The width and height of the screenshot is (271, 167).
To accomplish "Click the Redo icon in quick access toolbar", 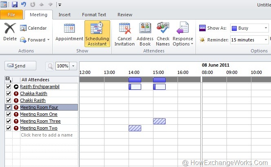I will [x=33, y=4].
